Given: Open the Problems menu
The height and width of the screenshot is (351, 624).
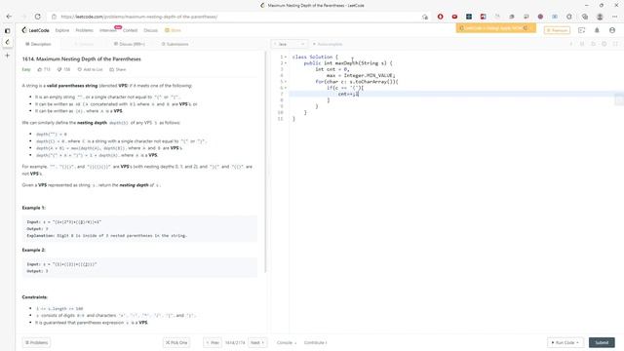Looking at the screenshot, I should click(84, 30).
